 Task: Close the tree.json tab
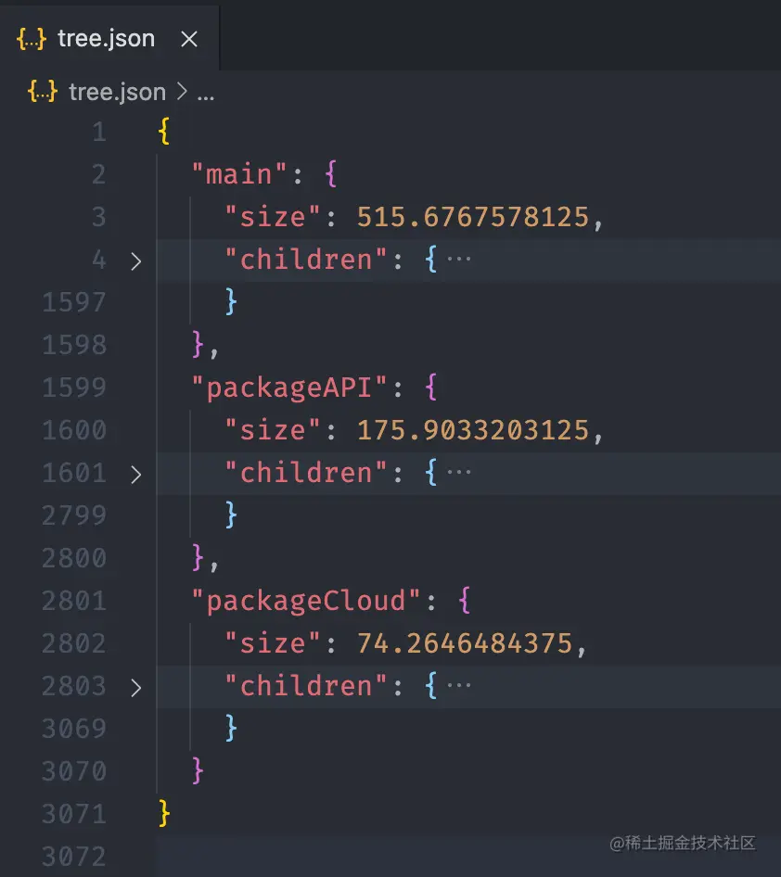(188, 38)
